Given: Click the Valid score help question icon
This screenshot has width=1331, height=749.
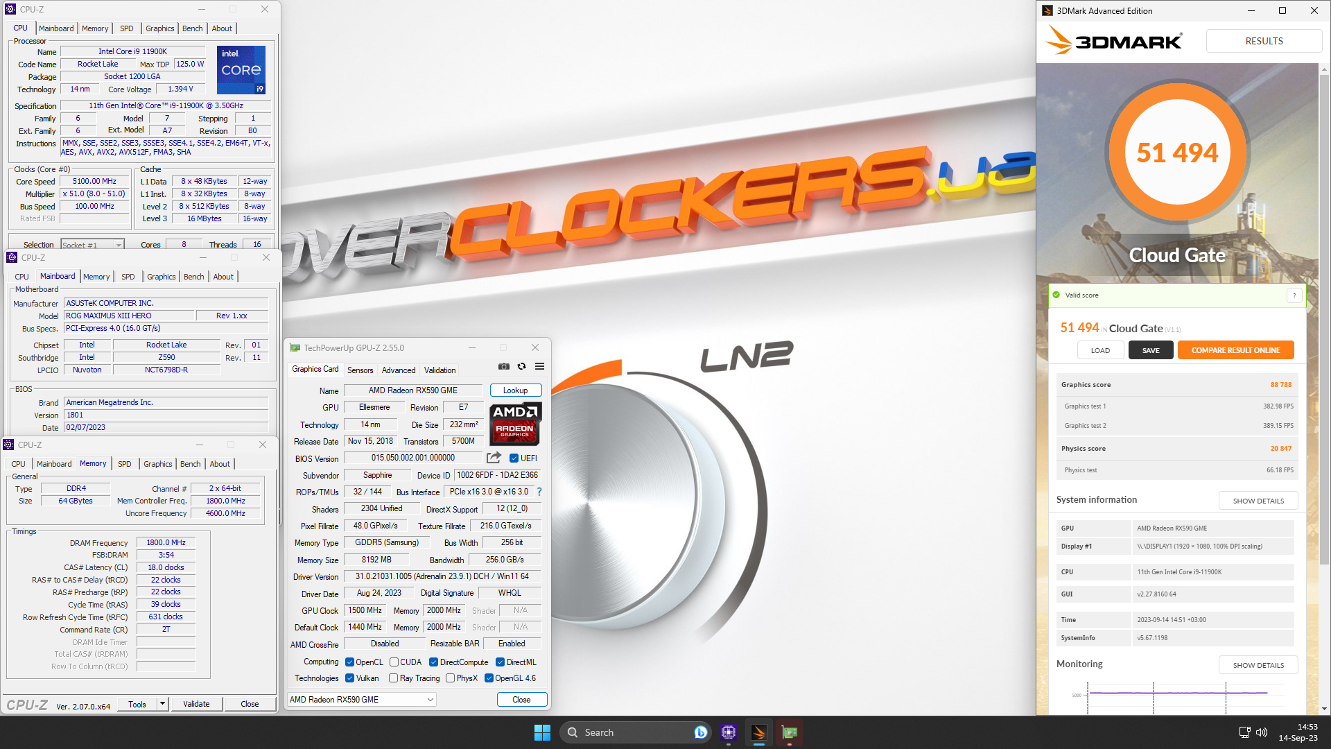Looking at the screenshot, I should (x=1294, y=295).
